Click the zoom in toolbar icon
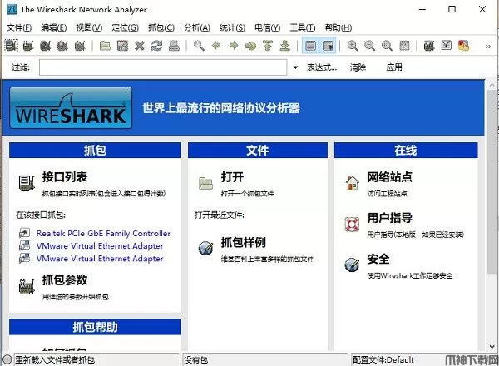 point(353,46)
